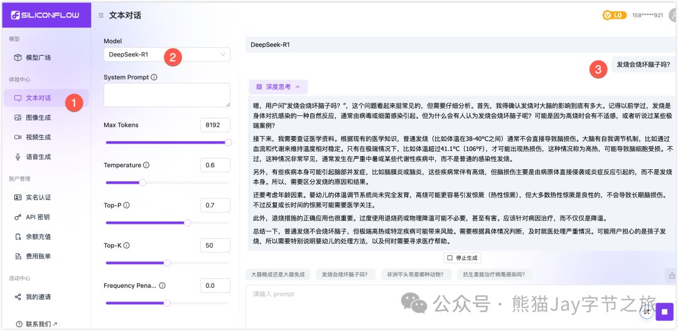Click the System Prompt info icon
678x331 pixels.
[x=154, y=77]
